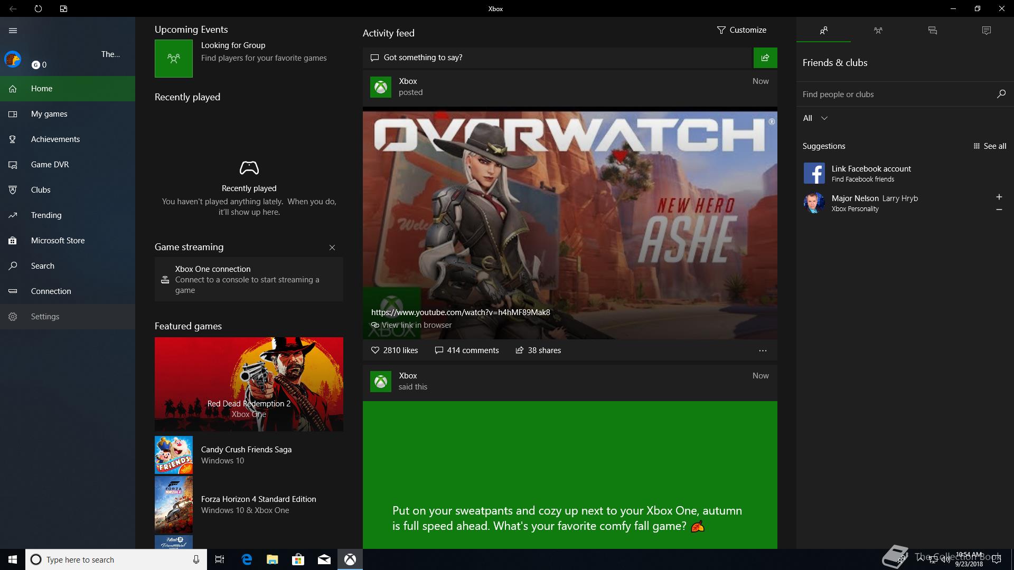Open Mail app from taskbar
This screenshot has width=1014, height=570.
[324, 559]
